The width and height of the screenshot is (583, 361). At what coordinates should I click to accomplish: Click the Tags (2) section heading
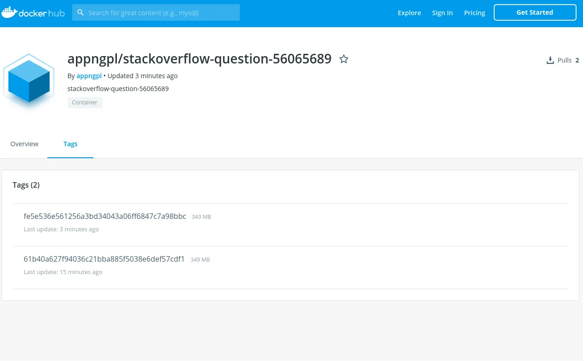[26, 185]
